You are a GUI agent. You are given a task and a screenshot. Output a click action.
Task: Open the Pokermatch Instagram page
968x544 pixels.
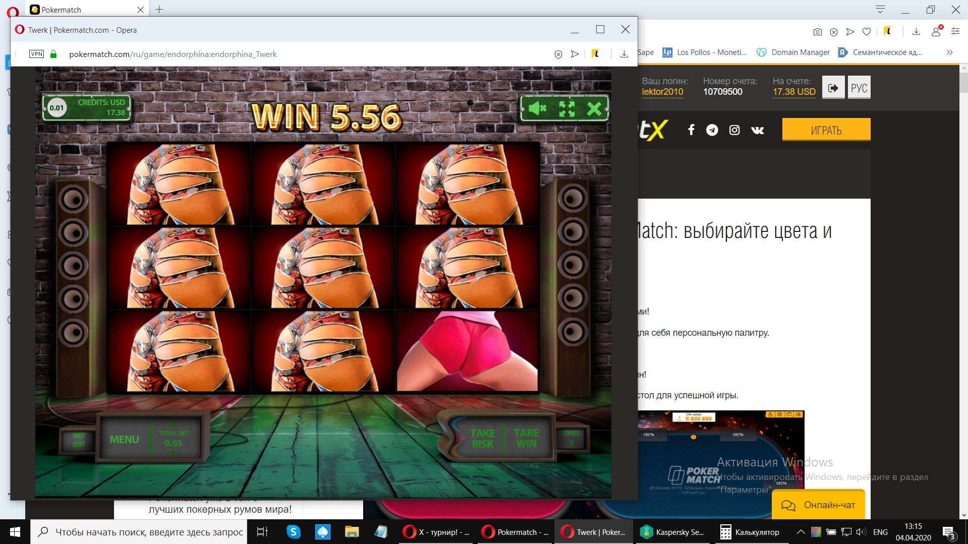tap(734, 130)
